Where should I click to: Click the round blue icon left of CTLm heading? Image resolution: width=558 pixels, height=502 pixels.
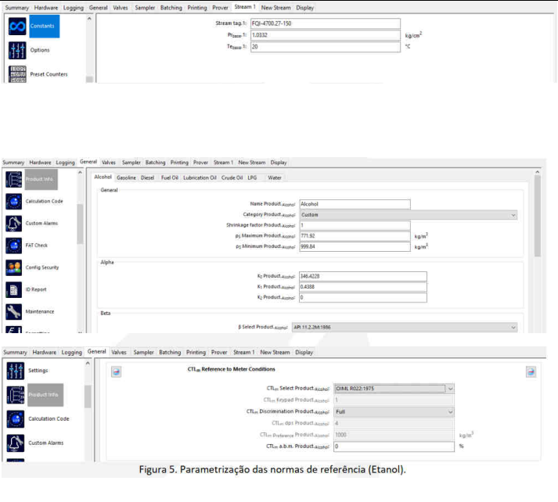pos(116,372)
